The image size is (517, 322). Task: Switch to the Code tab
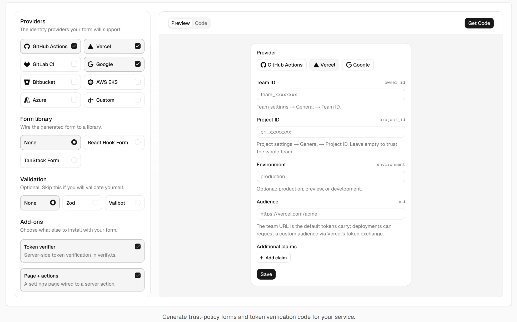(x=201, y=23)
